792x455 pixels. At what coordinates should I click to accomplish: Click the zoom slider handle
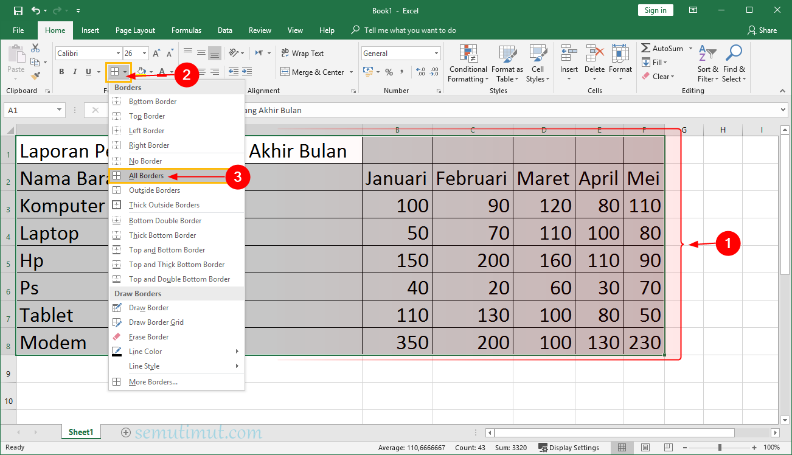pyautogui.click(x=720, y=448)
